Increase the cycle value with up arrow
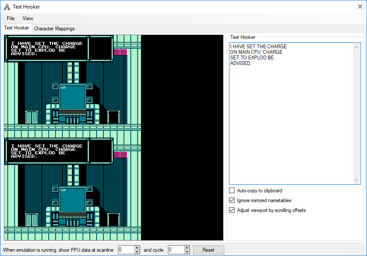 (187, 248)
